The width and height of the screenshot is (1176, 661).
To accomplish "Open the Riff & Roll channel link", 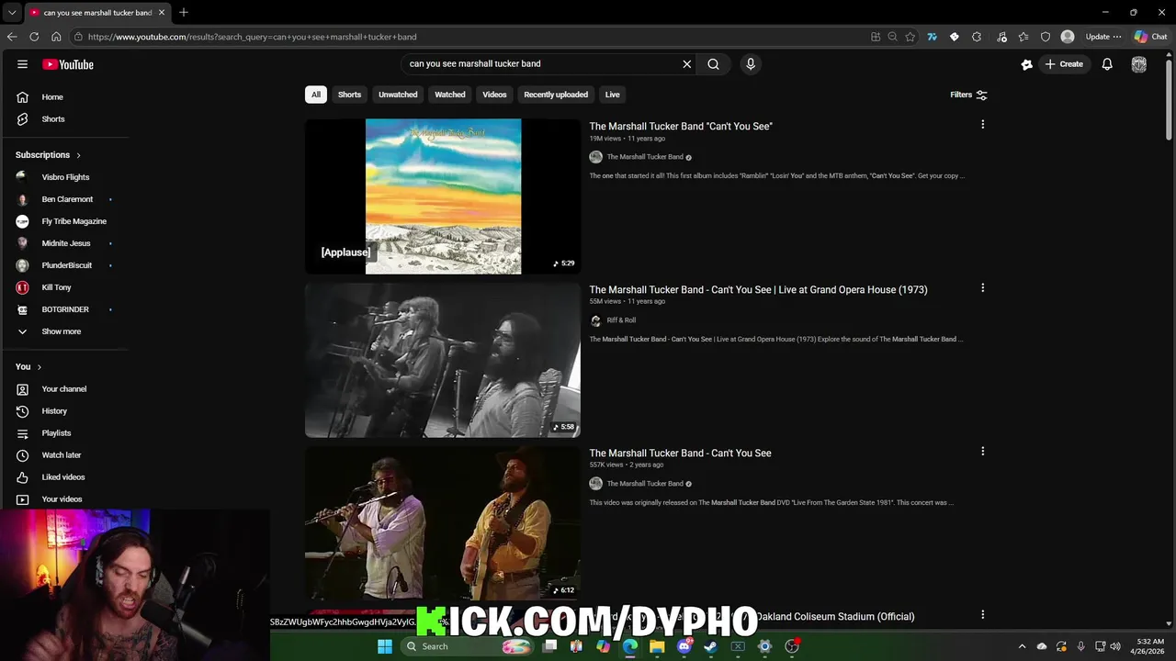I will (621, 320).
